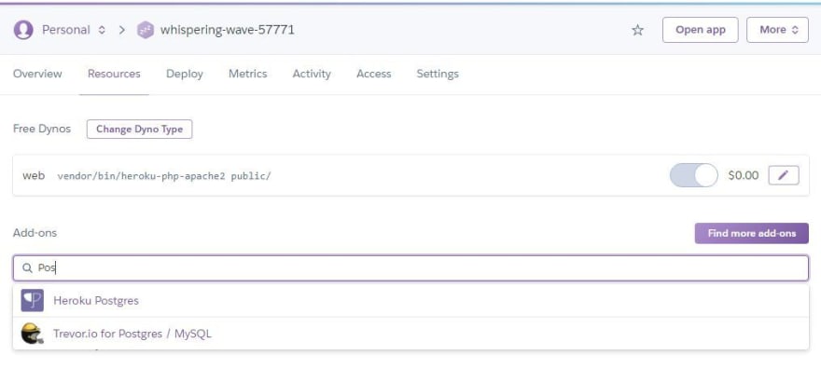Screen dimensions: 821x369
Task: Switch to the Access tab
Action: (x=374, y=74)
